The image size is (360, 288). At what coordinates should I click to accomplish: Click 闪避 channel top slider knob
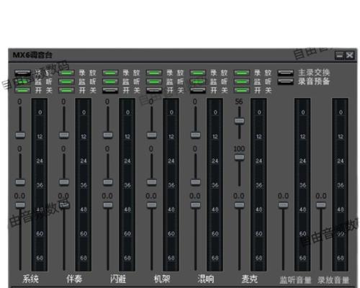click(108, 135)
